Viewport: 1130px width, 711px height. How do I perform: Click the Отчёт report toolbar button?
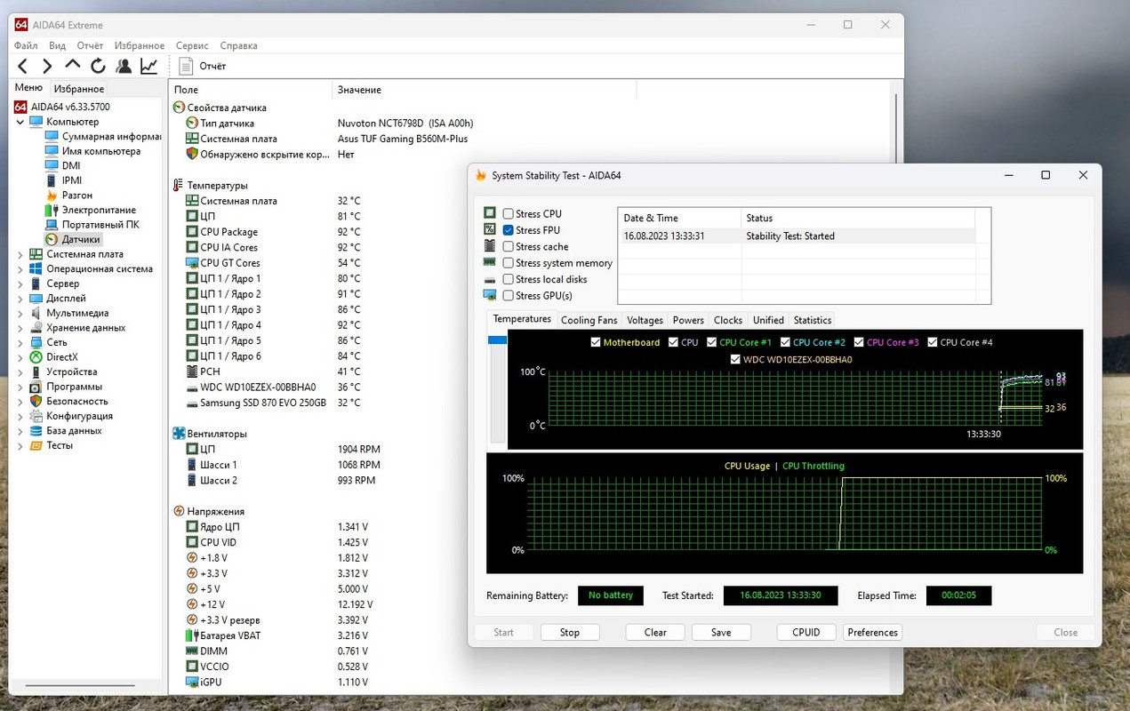pos(203,66)
